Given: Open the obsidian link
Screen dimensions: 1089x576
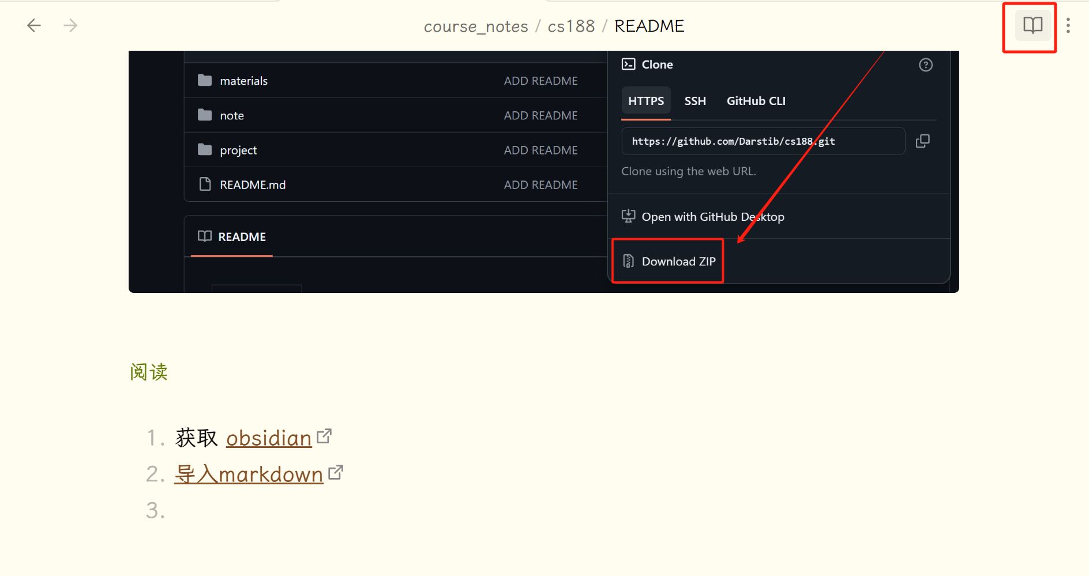Looking at the screenshot, I should point(268,438).
